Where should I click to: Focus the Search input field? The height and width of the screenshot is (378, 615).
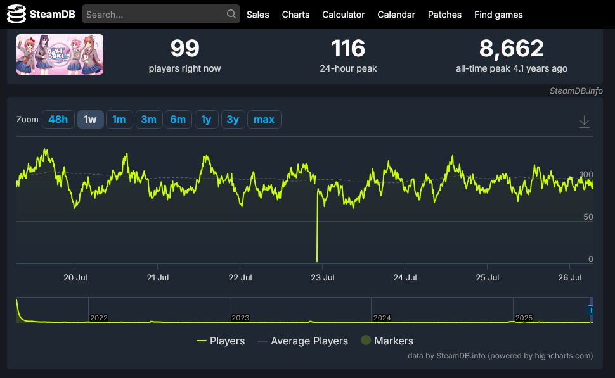161,14
